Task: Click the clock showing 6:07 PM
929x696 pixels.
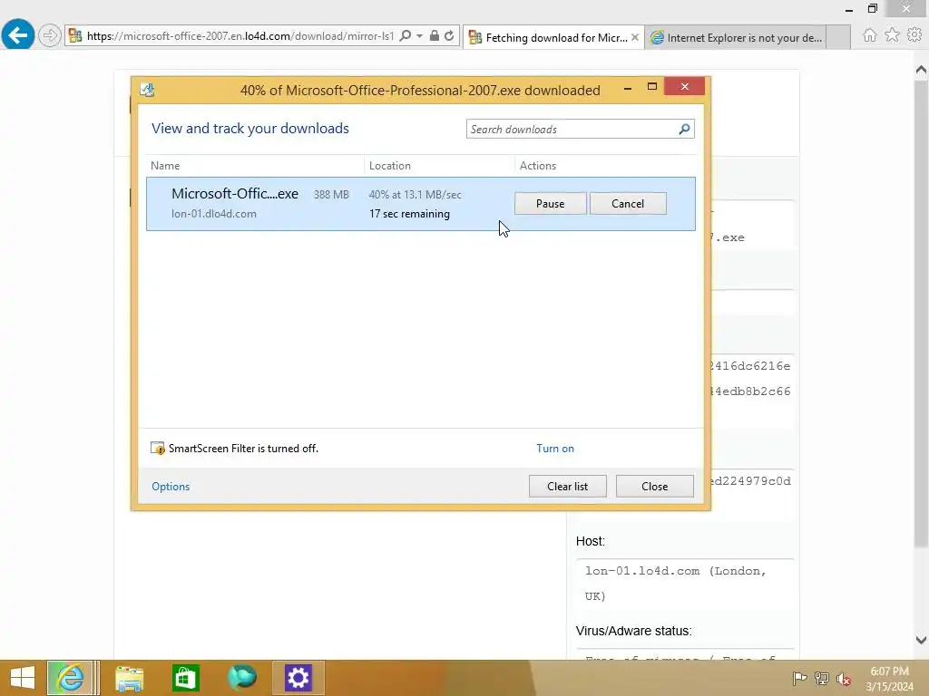Action: pos(889,672)
